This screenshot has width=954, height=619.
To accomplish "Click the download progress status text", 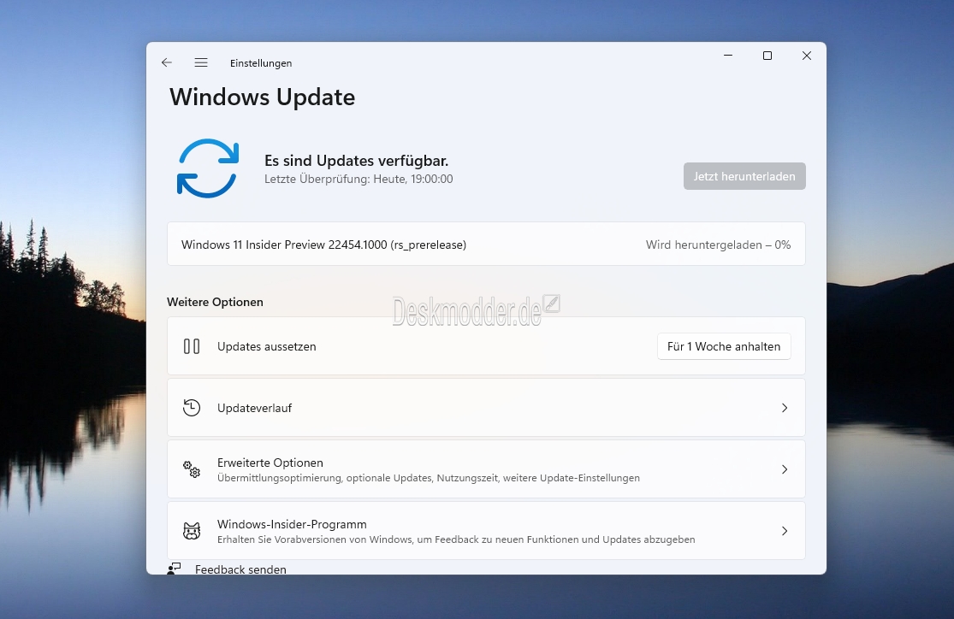I will (718, 245).
